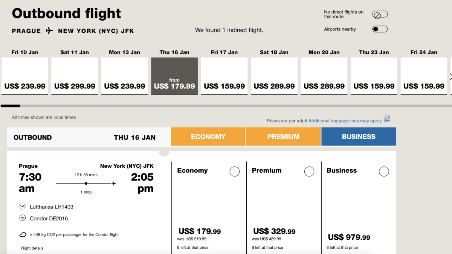Click the CO2 cloud emissions icon
The width and height of the screenshot is (452, 254).
pyautogui.click(x=23, y=235)
